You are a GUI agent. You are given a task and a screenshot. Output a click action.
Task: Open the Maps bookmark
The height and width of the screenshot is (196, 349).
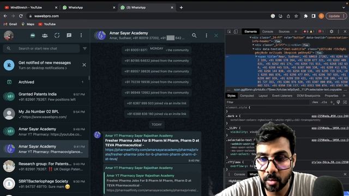[x=28, y=24]
